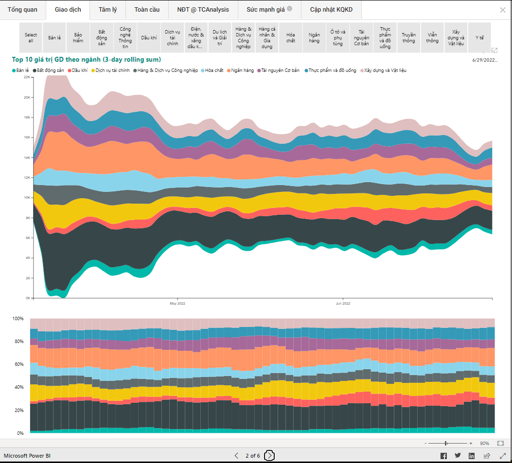512x463 pixels.
Task: Share the report on Facebook
Action: (443, 456)
